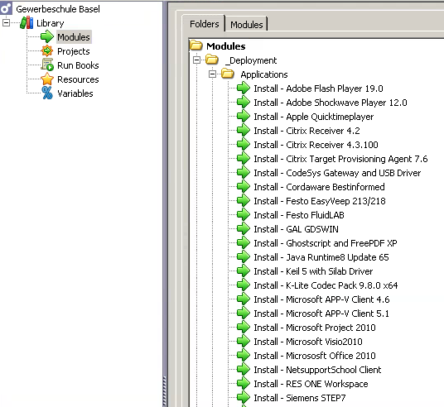This screenshot has height=407, width=444.
Task: Open Variables in the Library tree
Action: (x=75, y=93)
